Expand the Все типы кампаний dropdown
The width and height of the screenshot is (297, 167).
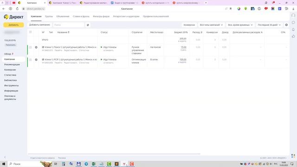[211, 25]
